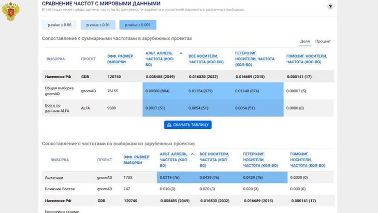Select the p-value ≤ 0.01 legend chip

98,25
